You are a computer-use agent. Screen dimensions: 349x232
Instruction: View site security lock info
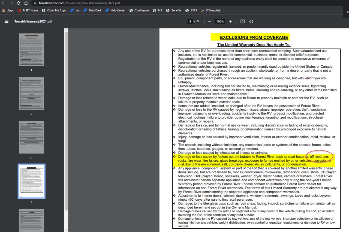(35, 3)
